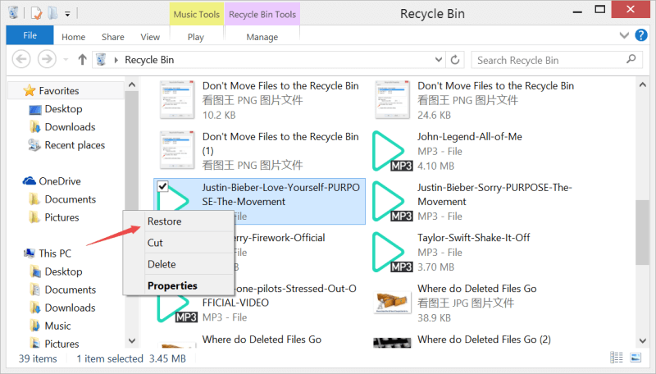Switch to the Home ribbon tab
Screen dimensions: 656x374
pyautogui.click(x=73, y=37)
